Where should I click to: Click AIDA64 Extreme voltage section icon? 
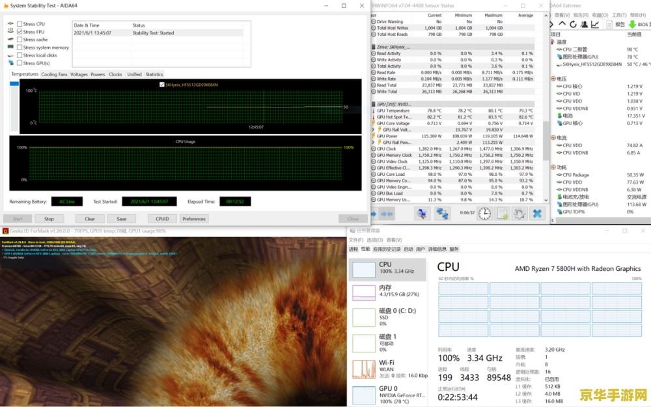pyautogui.click(x=553, y=79)
